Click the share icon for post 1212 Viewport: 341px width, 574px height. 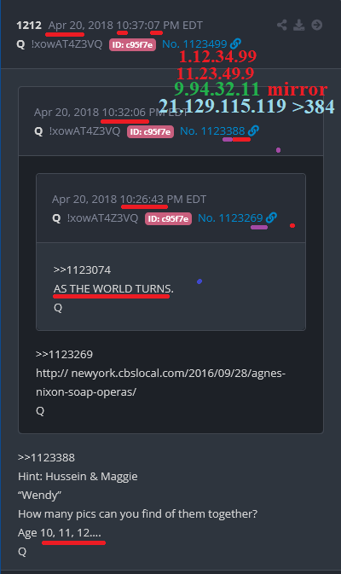point(281,25)
